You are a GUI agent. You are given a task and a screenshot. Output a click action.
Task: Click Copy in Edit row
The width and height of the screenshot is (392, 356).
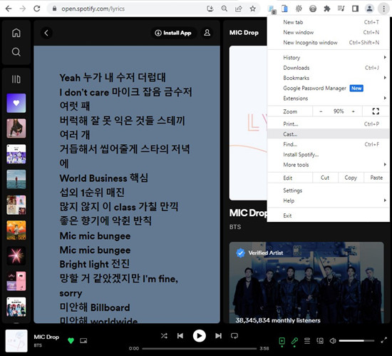pyautogui.click(x=351, y=178)
